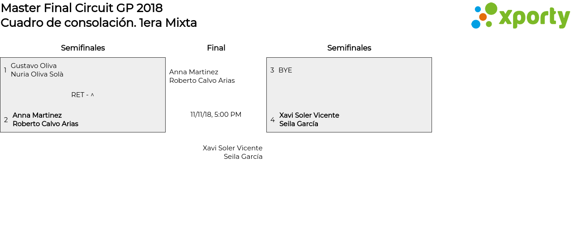
Task: Click Seila García in the Final column
Action: tap(243, 157)
